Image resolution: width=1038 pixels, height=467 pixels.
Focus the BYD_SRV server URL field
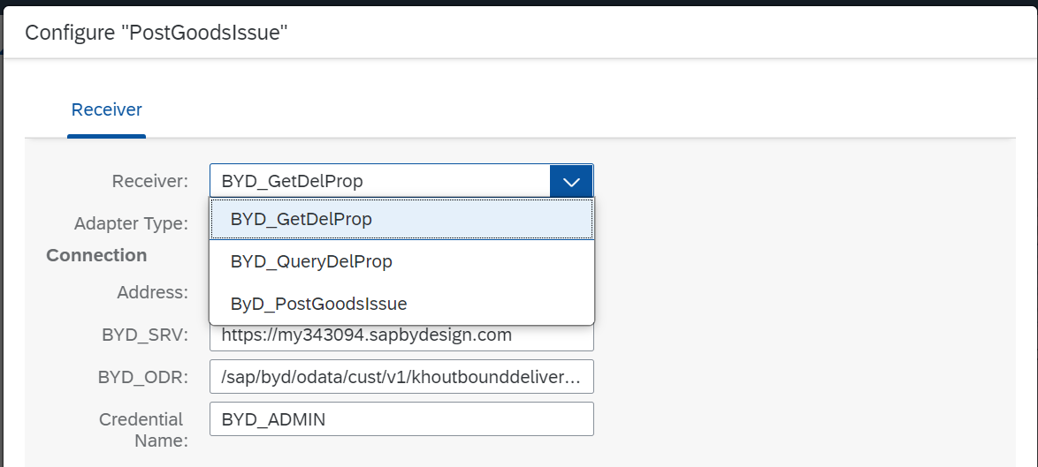click(401, 337)
